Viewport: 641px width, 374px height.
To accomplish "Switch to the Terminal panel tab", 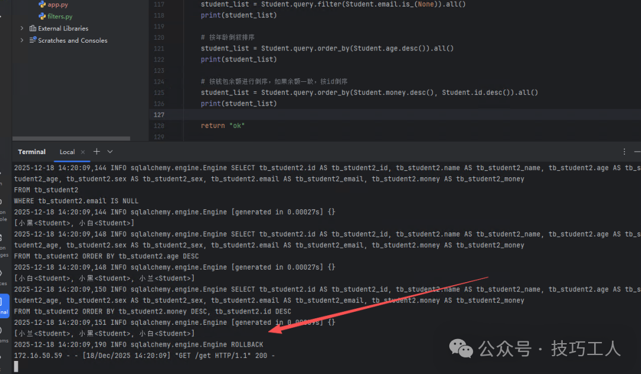I will click(x=31, y=152).
